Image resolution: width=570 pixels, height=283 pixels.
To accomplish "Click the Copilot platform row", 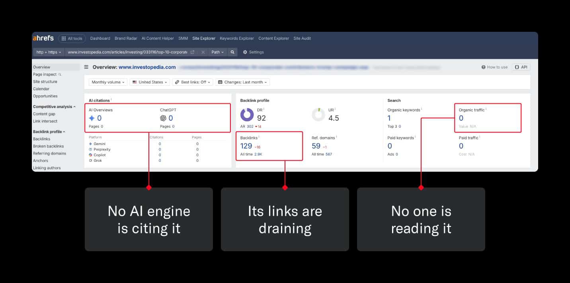I will pyautogui.click(x=157, y=155).
